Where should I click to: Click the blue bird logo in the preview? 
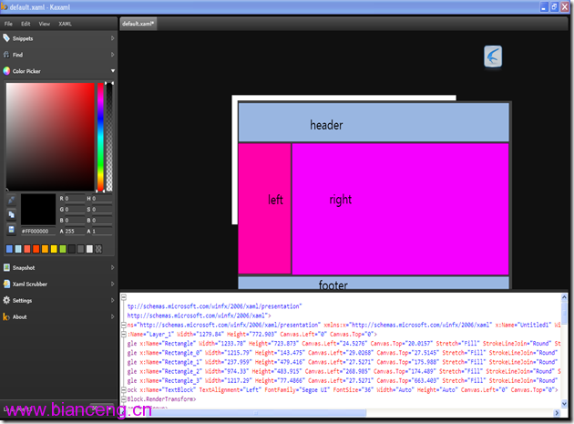pyautogui.click(x=493, y=57)
